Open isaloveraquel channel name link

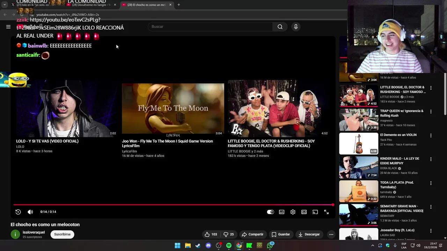coord(34,232)
